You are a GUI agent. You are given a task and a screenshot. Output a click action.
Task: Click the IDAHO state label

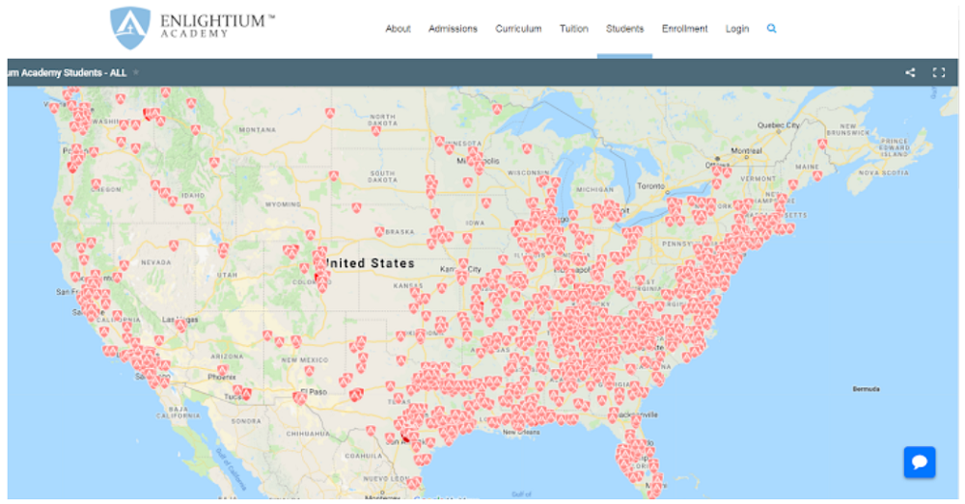[193, 196]
